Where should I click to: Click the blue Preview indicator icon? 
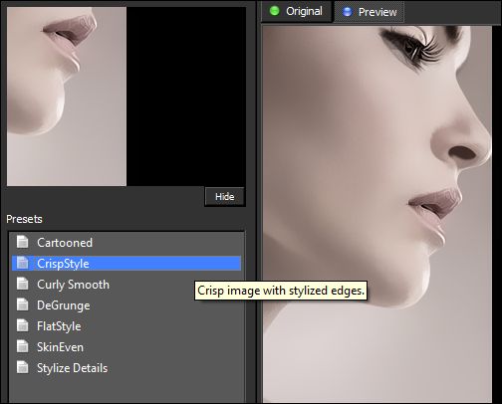coord(347,12)
